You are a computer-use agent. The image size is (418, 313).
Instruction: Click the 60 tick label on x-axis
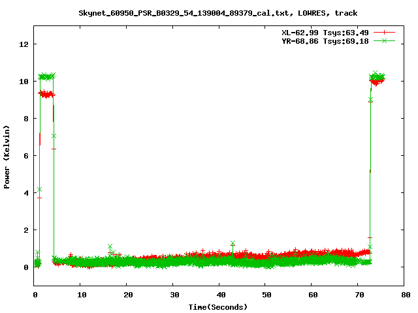point(313,295)
